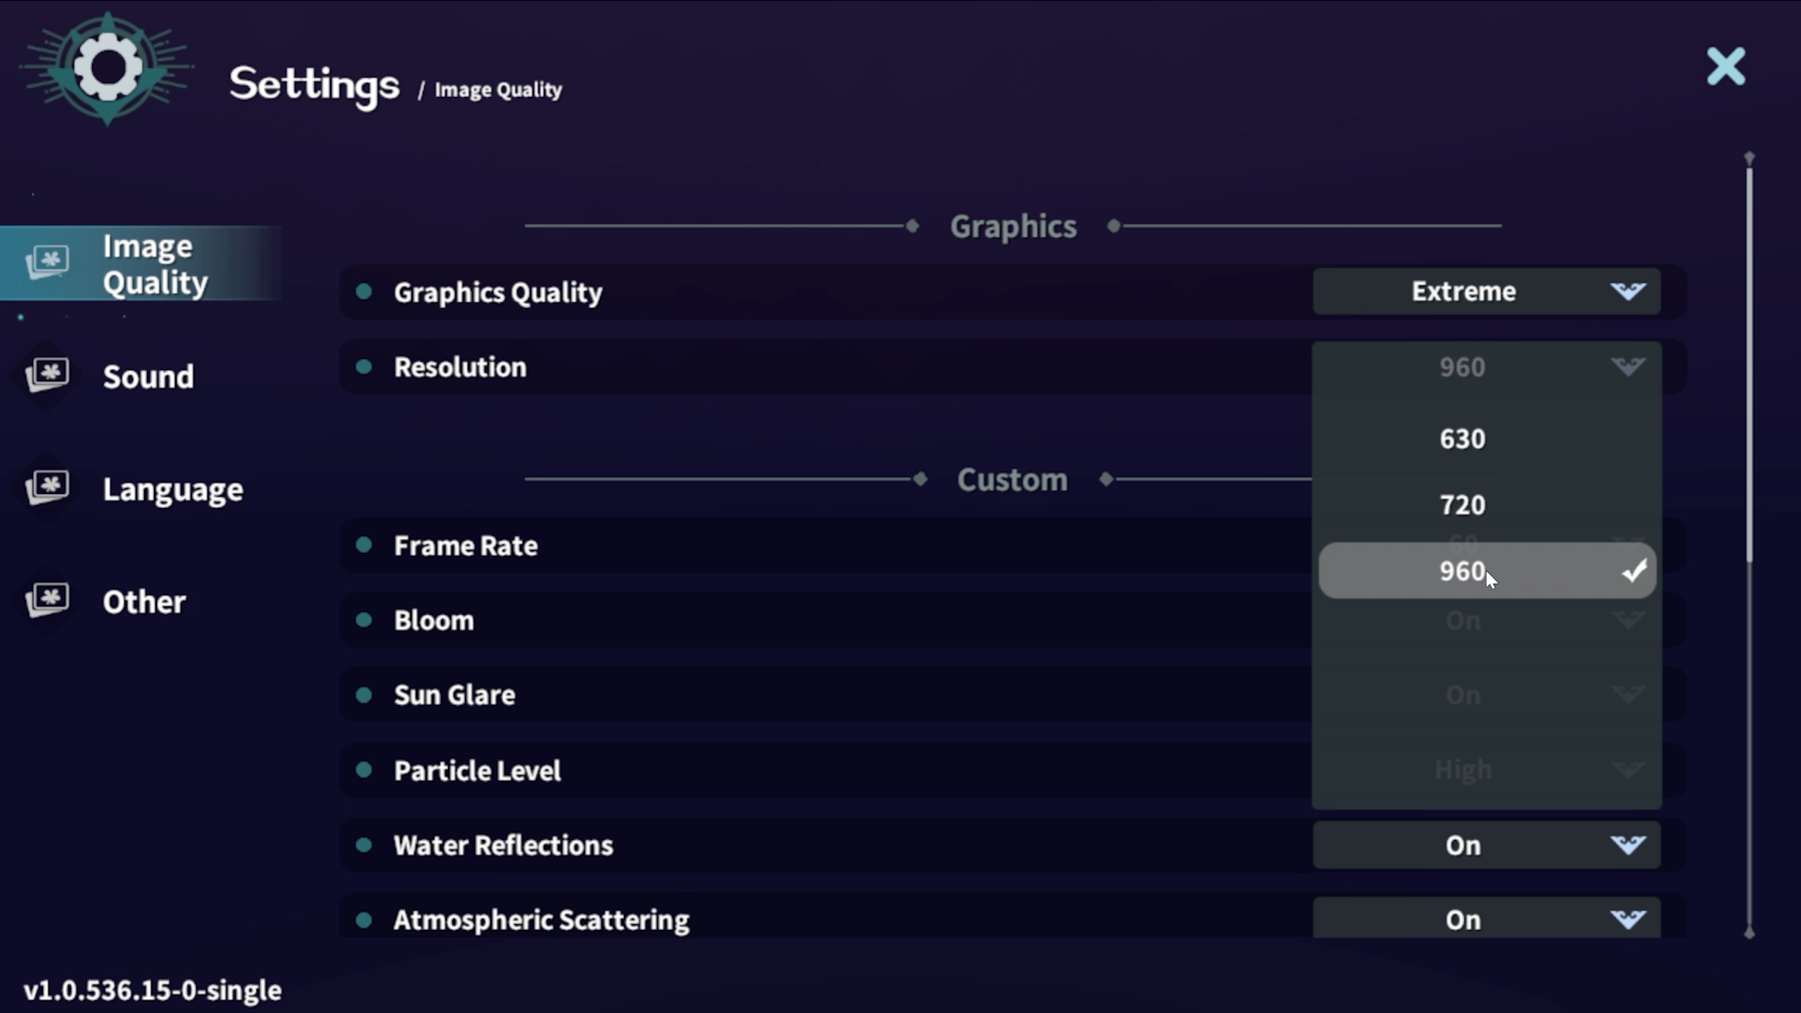Click the teal bullet beside Graphics Quality
Screen dimensions: 1801x1013
pyautogui.click(x=364, y=291)
